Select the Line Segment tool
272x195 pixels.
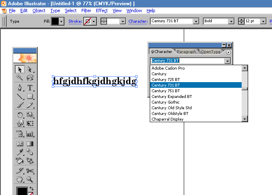(19, 97)
